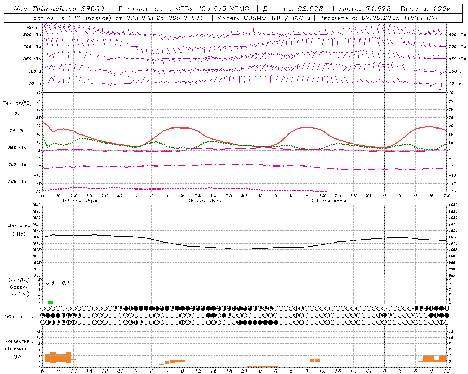Screen dimensions: 468x374
Task: Click the (мм/1ч.) unit label
Action: [19, 294]
